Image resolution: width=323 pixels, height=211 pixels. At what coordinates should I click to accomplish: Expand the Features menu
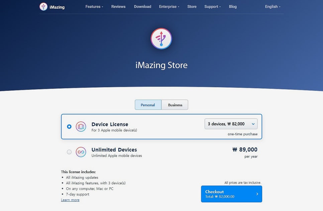[x=94, y=7]
